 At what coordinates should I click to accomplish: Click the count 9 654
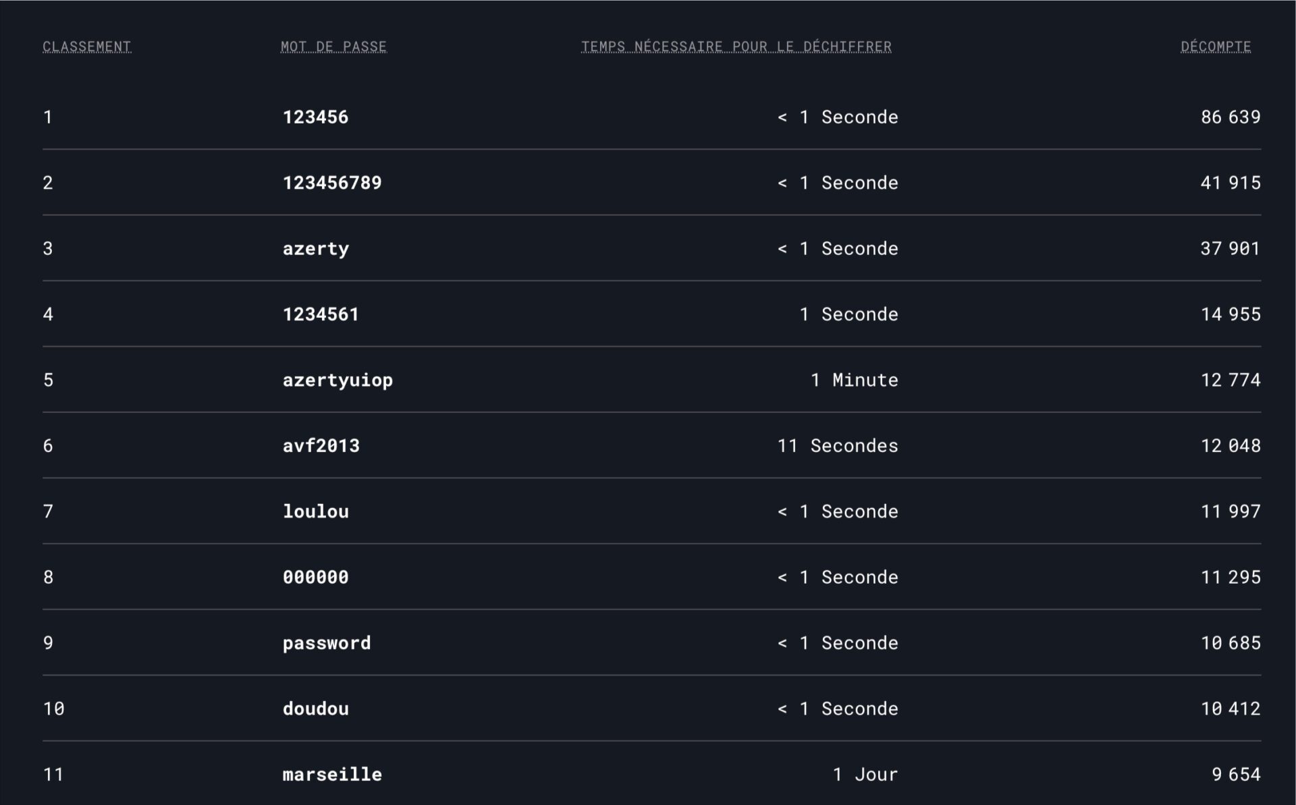pos(1236,775)
